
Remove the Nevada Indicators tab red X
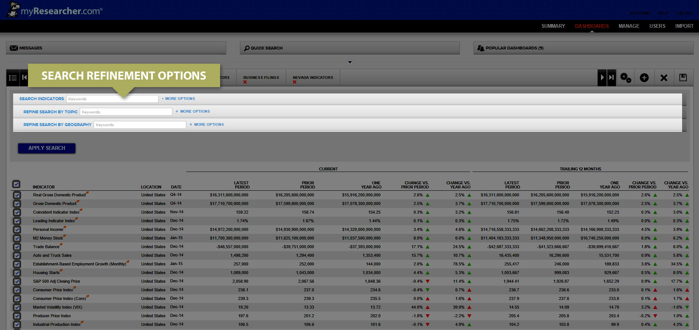[x=295, y=82]
